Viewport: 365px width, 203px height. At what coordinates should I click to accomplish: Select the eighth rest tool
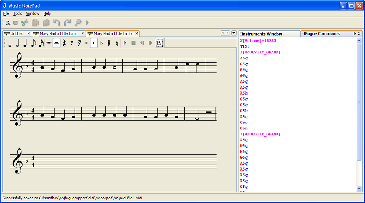point(72,43)
